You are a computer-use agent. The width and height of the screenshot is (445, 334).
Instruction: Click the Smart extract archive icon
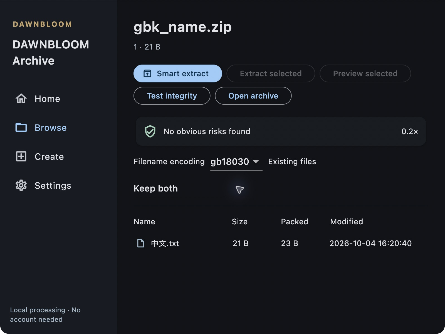click(x=147, y=73)
